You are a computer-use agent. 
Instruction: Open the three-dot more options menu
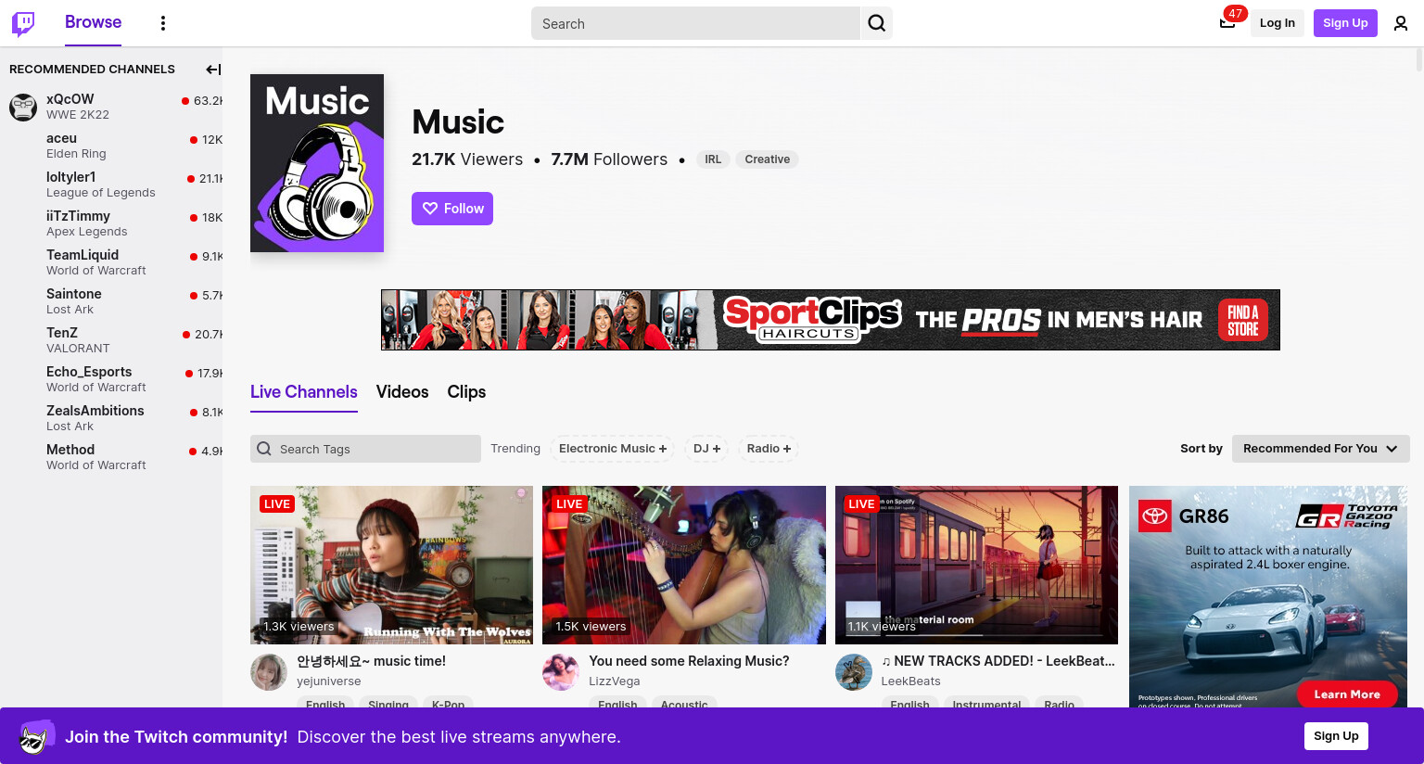163,23
